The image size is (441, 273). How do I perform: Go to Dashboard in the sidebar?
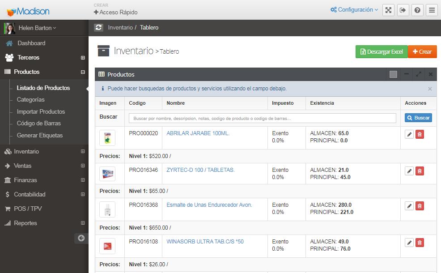point(31,43)
